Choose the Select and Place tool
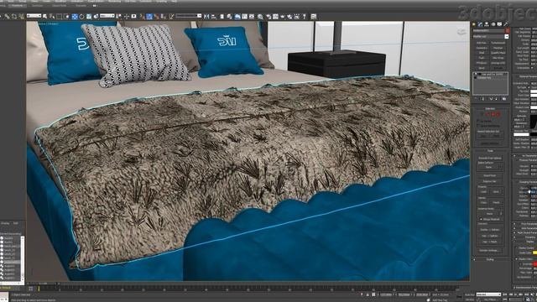Image resolution: width=537 pixels, height=302 pixels. click(x=96, y=16)
